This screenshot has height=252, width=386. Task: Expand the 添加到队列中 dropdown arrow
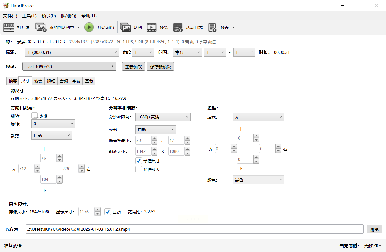pos(79,27)
